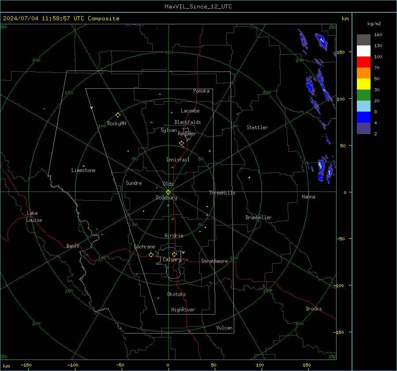This screenshot has height=371, width=397.
Task: Select the green 20-30 legend color
Action: 363,95
